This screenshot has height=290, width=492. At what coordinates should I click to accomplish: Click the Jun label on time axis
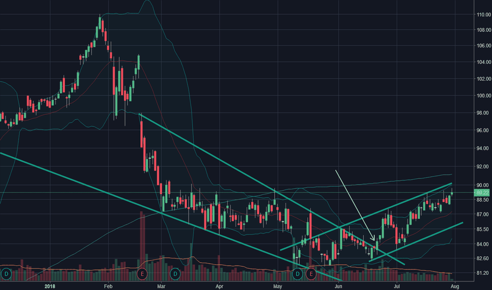(338, 286)
